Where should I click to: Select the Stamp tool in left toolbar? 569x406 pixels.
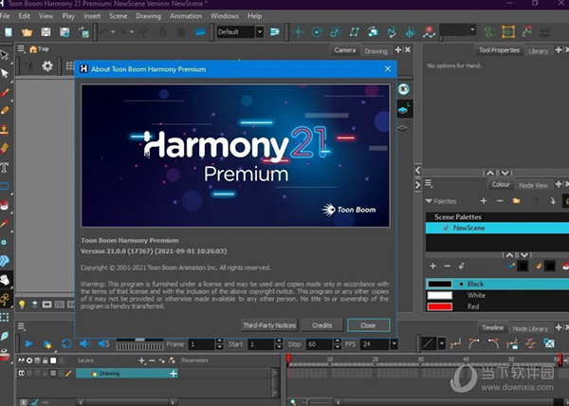[5, 129]
